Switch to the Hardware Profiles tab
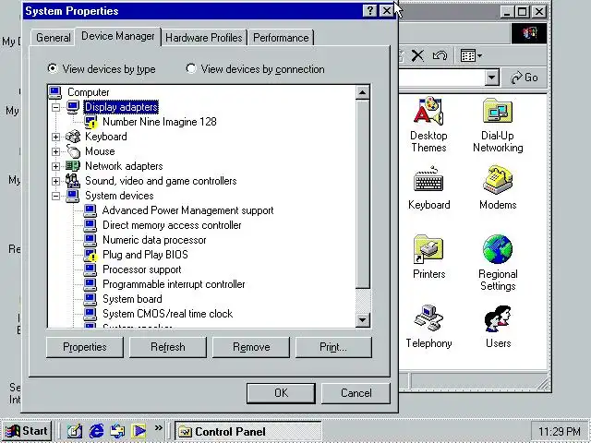The height and width of the screenshot is (443, 591). (x=204, y=38)
